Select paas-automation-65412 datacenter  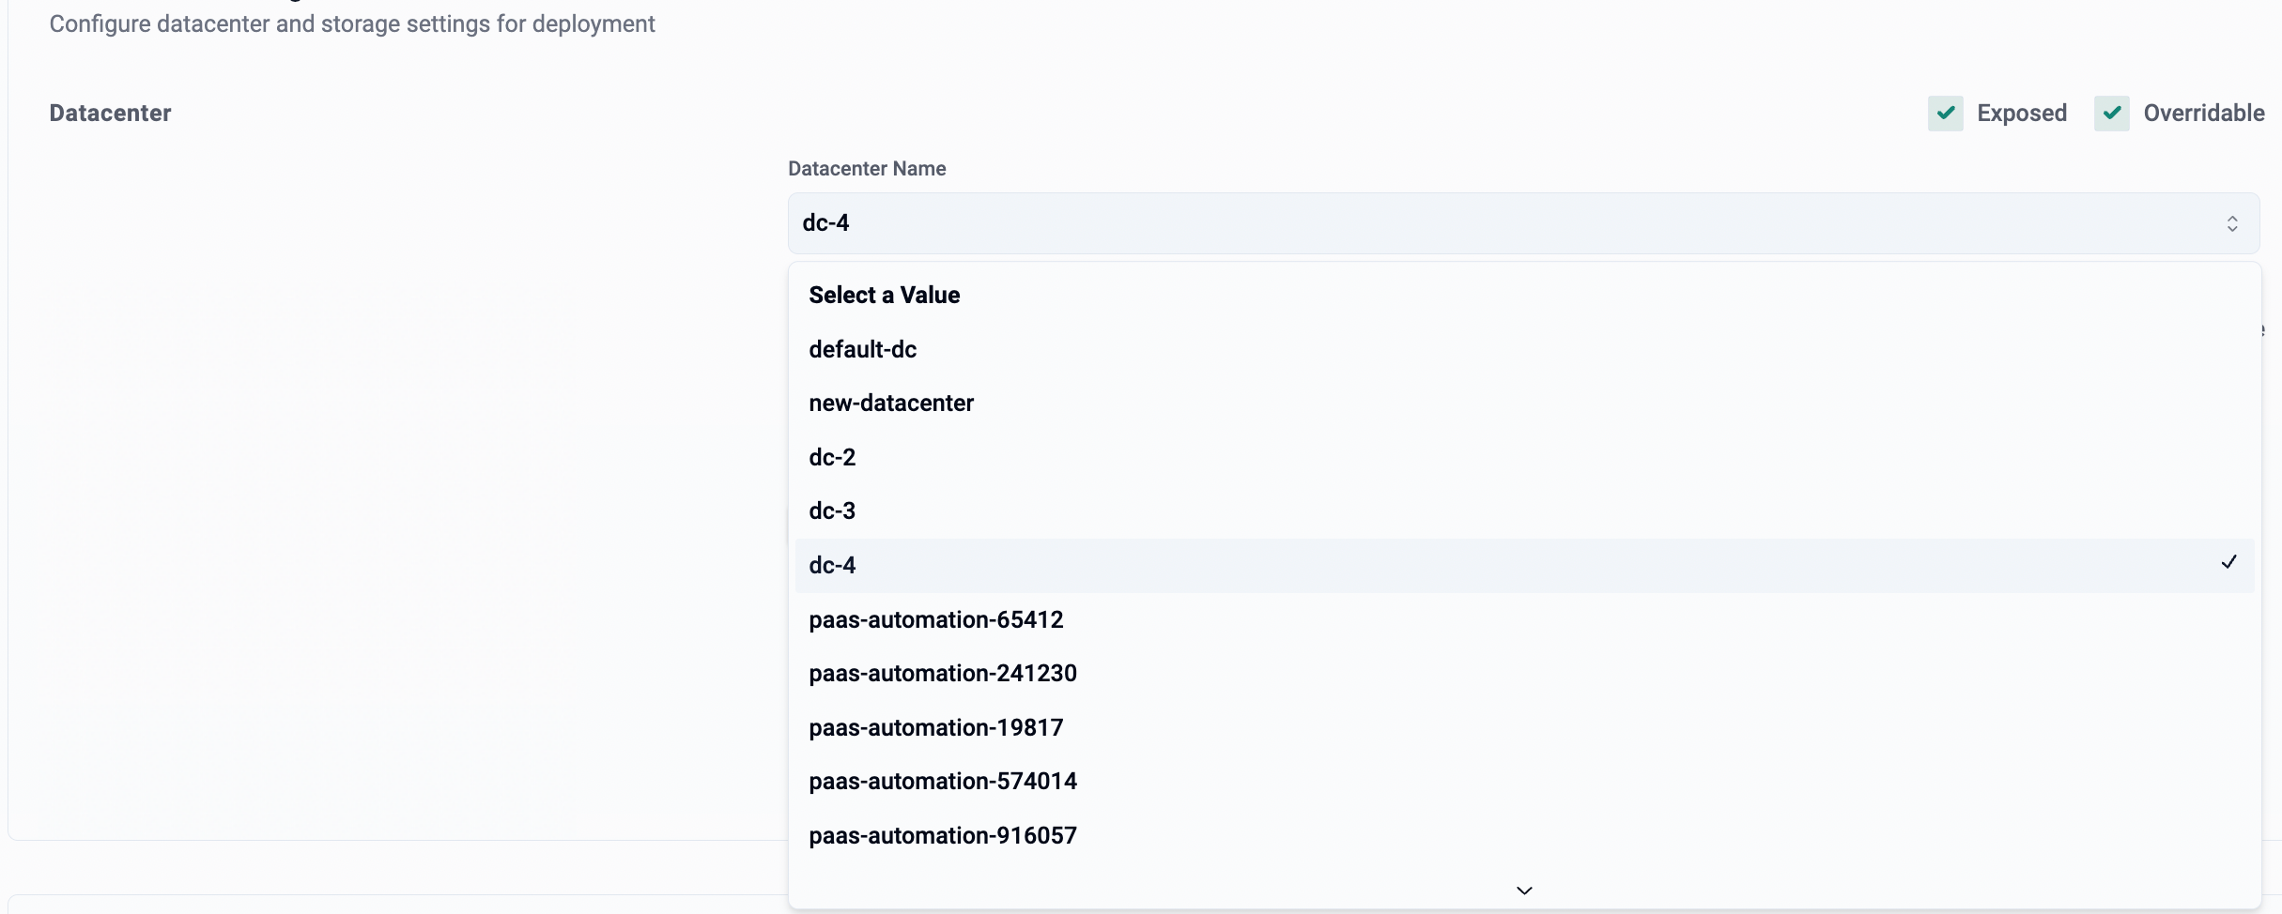point(935,619)
